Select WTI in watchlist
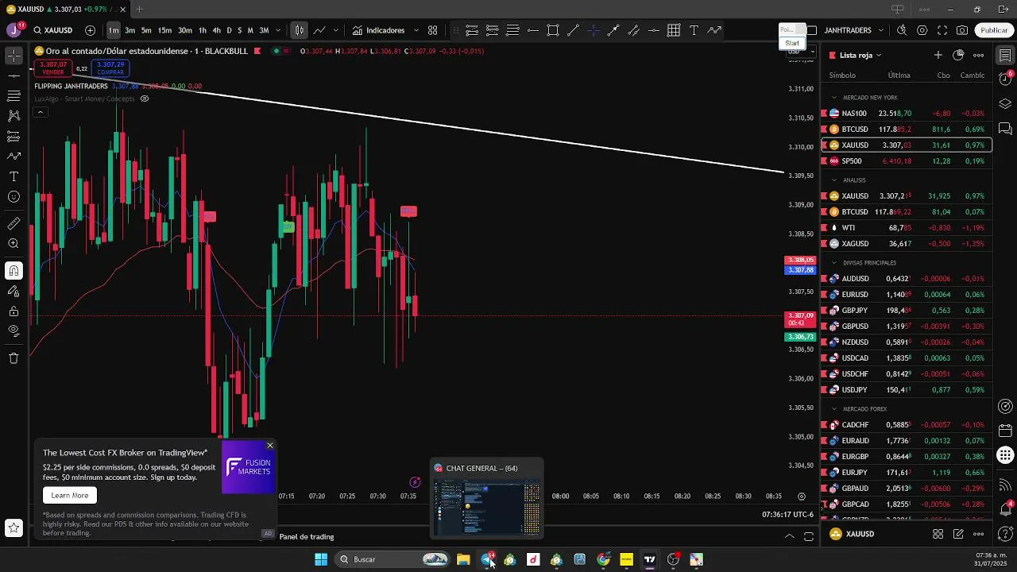 pyautogui.click(x=907, y=228)
